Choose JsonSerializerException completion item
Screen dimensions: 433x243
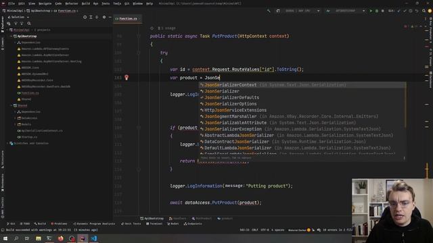click(302, 129)
